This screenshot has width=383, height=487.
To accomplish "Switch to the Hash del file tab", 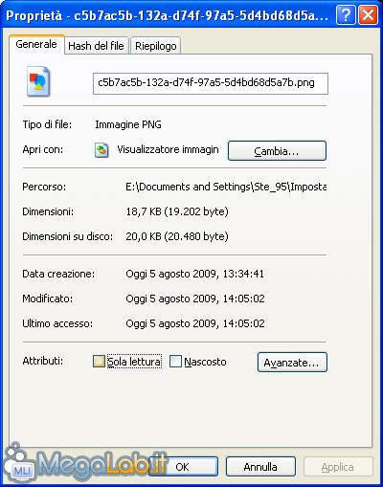I will point(96,46).
